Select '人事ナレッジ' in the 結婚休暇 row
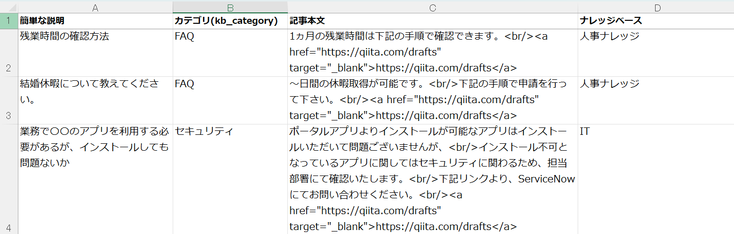Viewport: 734px width, 234px height. 656,100
